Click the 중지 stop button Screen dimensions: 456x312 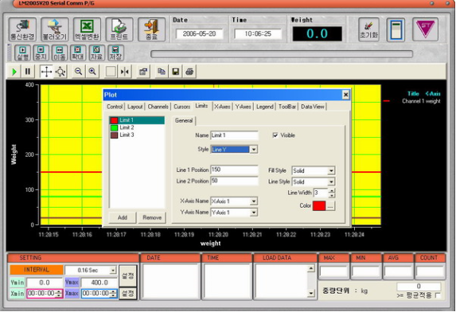coord(41,53)
